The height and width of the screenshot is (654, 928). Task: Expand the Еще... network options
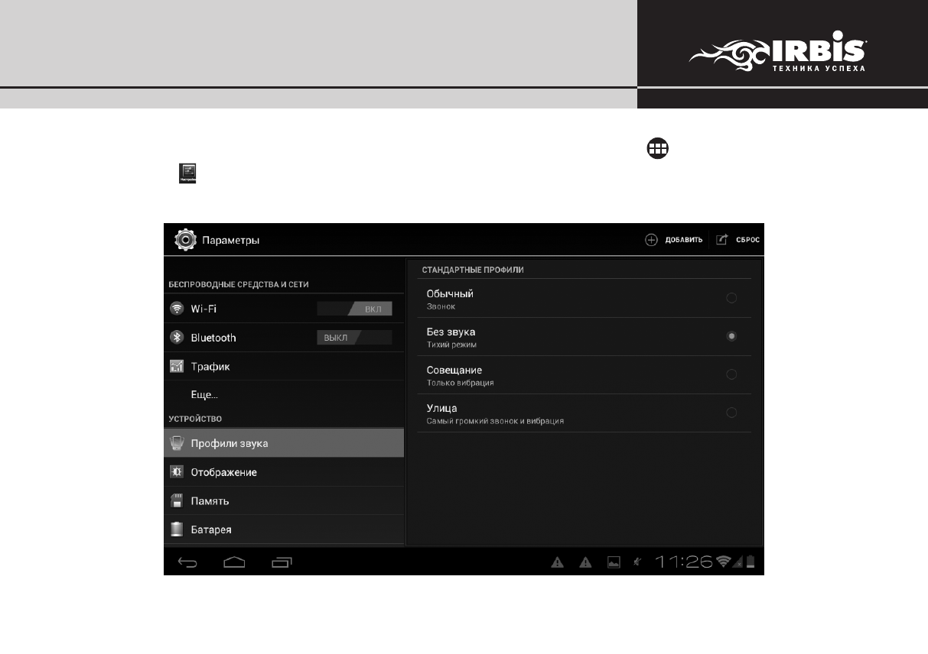(x=204, y=396)
